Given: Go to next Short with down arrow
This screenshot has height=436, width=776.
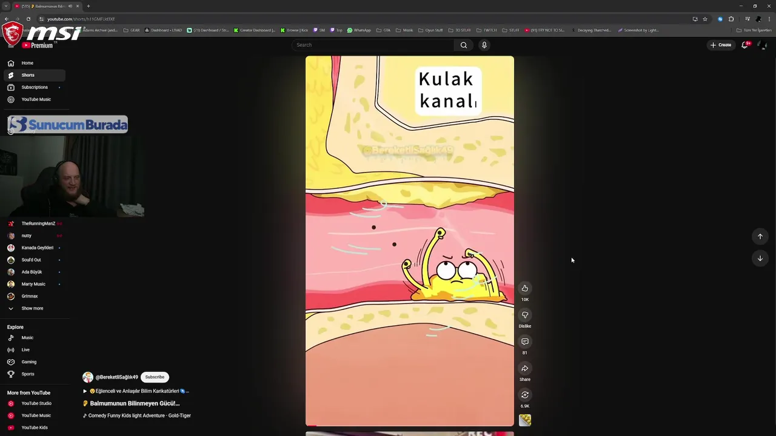Looking at the screenshot, I should click(760, 259).
